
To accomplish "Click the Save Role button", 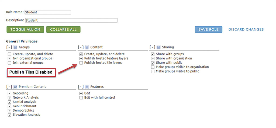I will point(209,30).
